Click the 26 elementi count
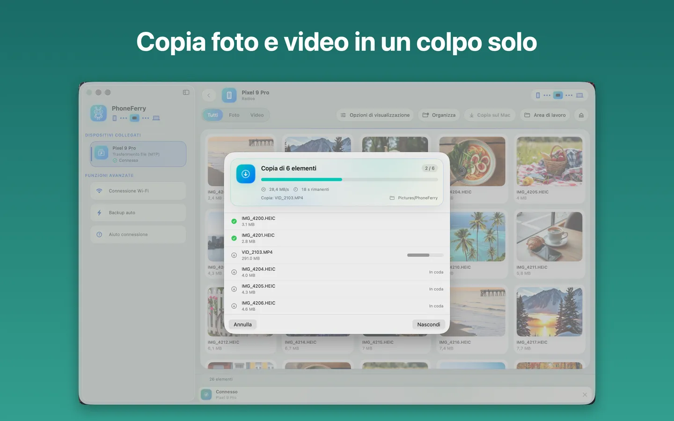 (221, 379)
